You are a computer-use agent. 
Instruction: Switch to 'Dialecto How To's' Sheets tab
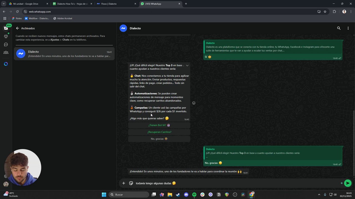(x=72, y=4)
